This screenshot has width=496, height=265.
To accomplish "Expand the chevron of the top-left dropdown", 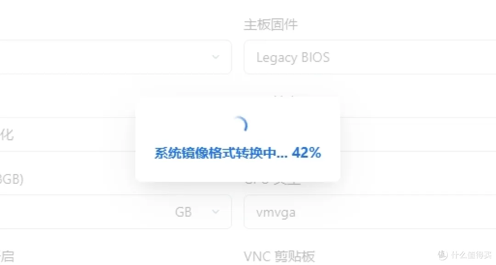I will point(216,57).
